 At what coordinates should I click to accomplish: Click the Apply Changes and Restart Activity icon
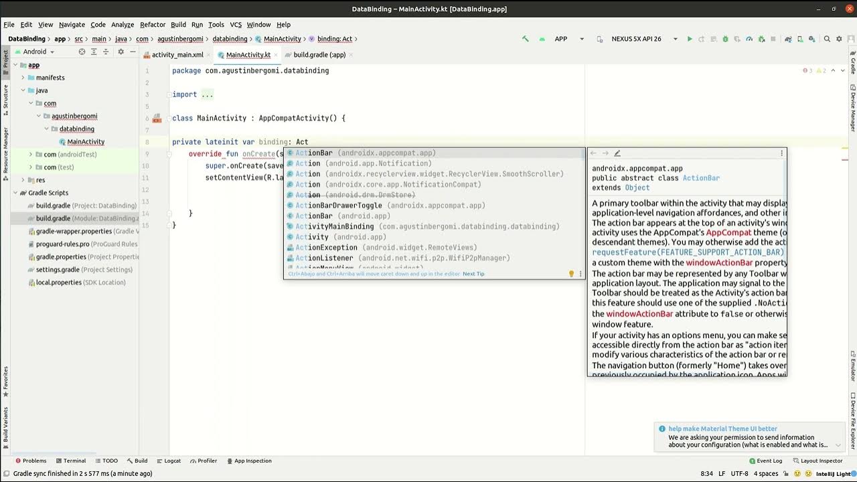click(701, 39)
